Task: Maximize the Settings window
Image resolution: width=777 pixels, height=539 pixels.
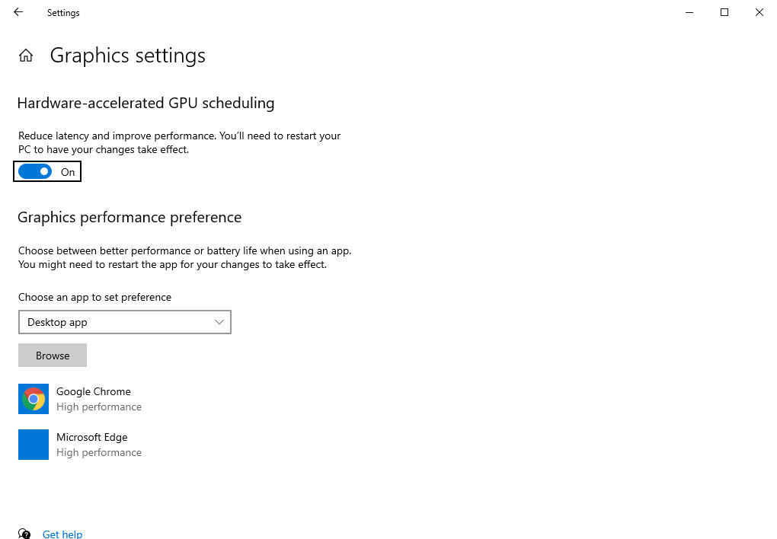Action: (724, 12)
